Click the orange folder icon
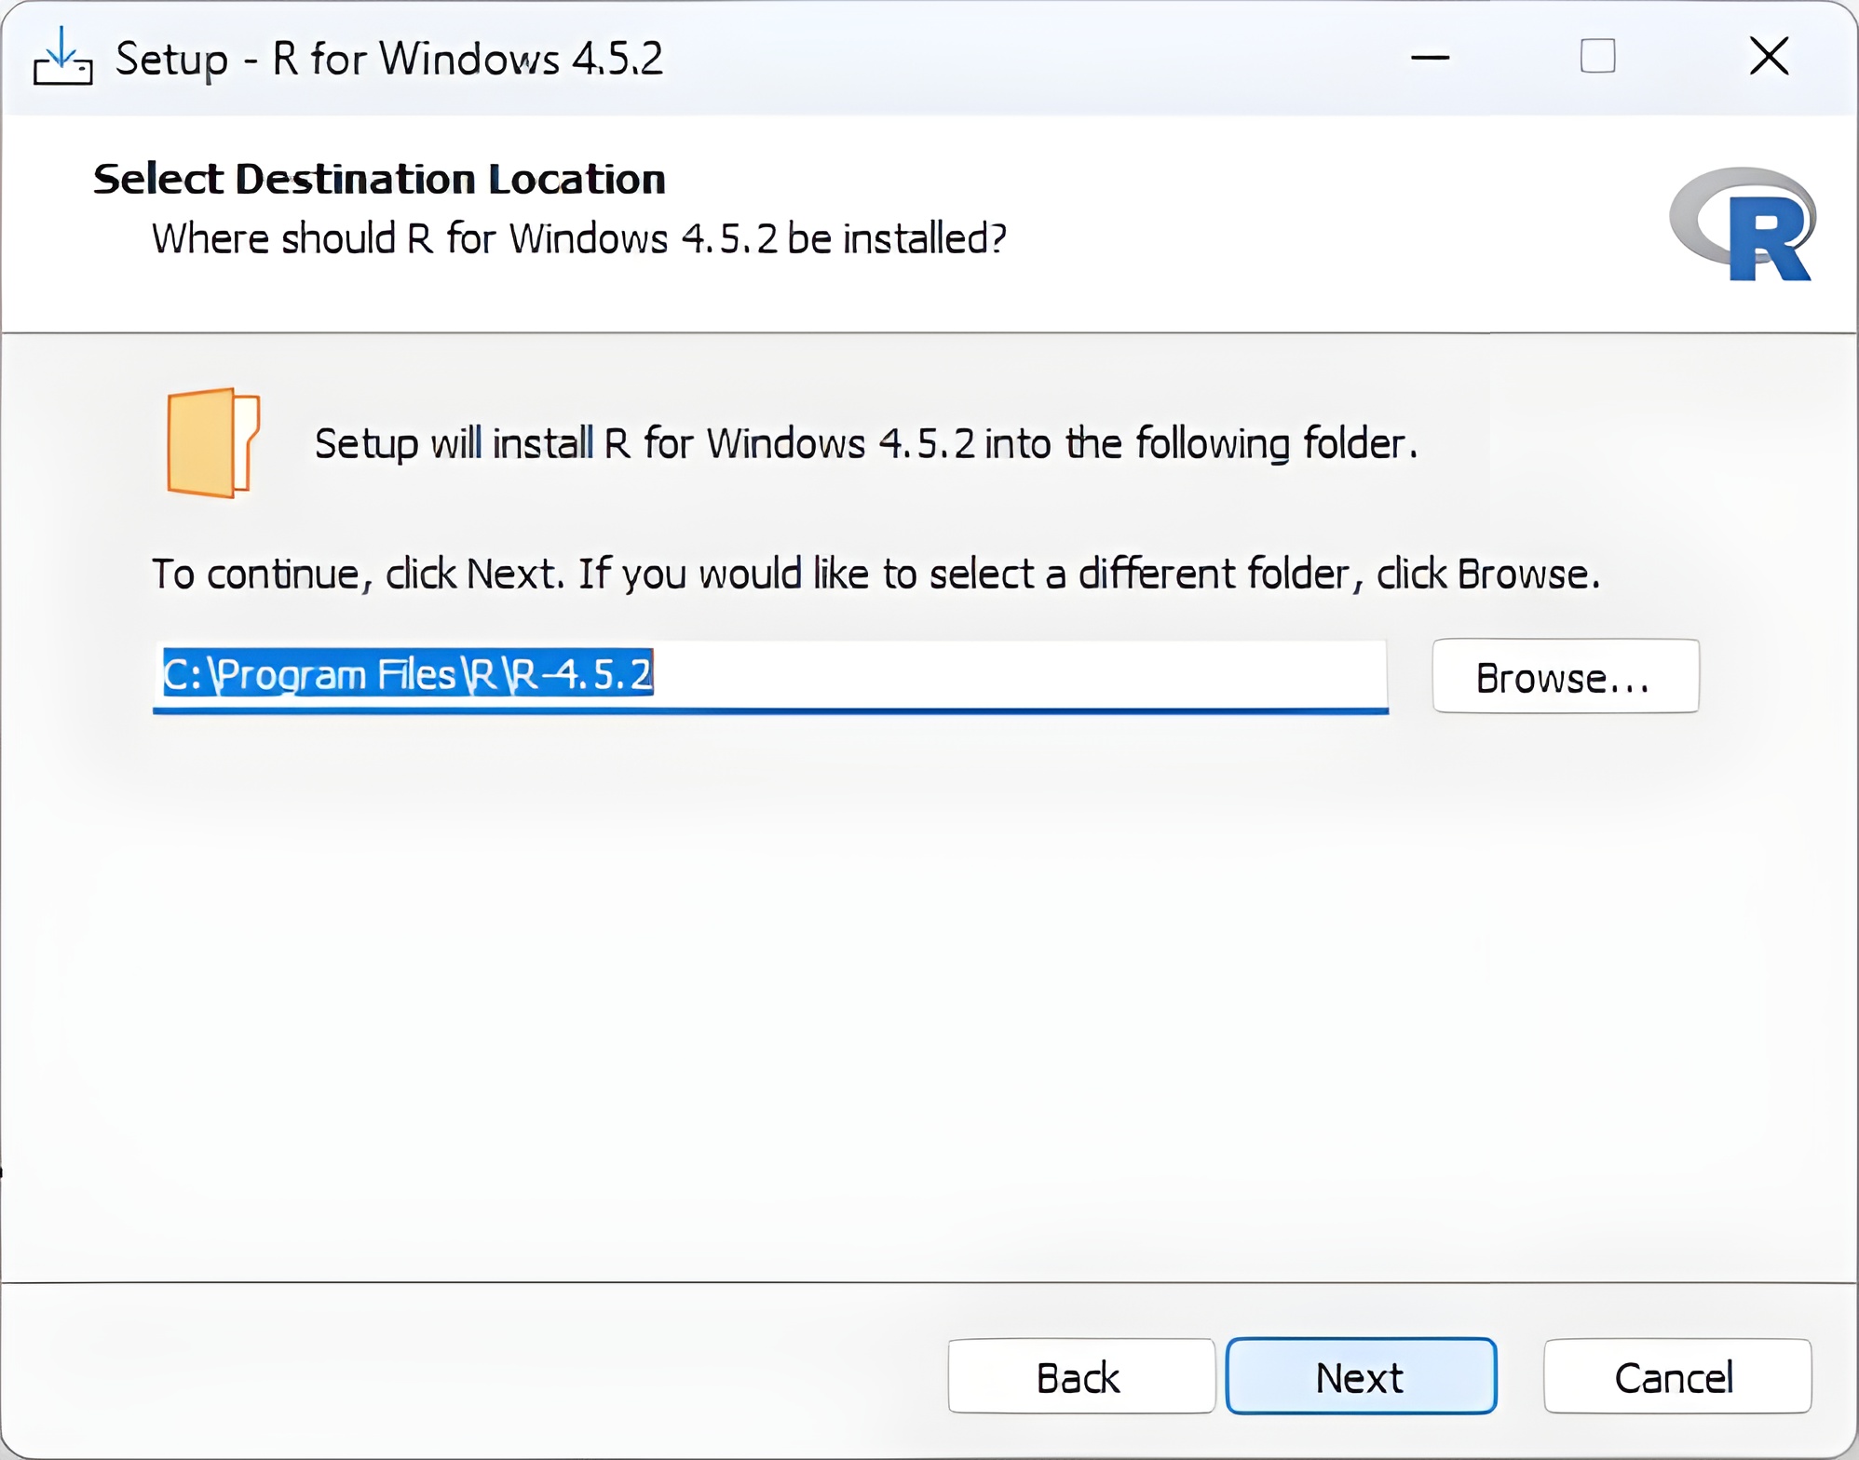This screenshot has width=1859, height=1460. click(x=212, y=442)
